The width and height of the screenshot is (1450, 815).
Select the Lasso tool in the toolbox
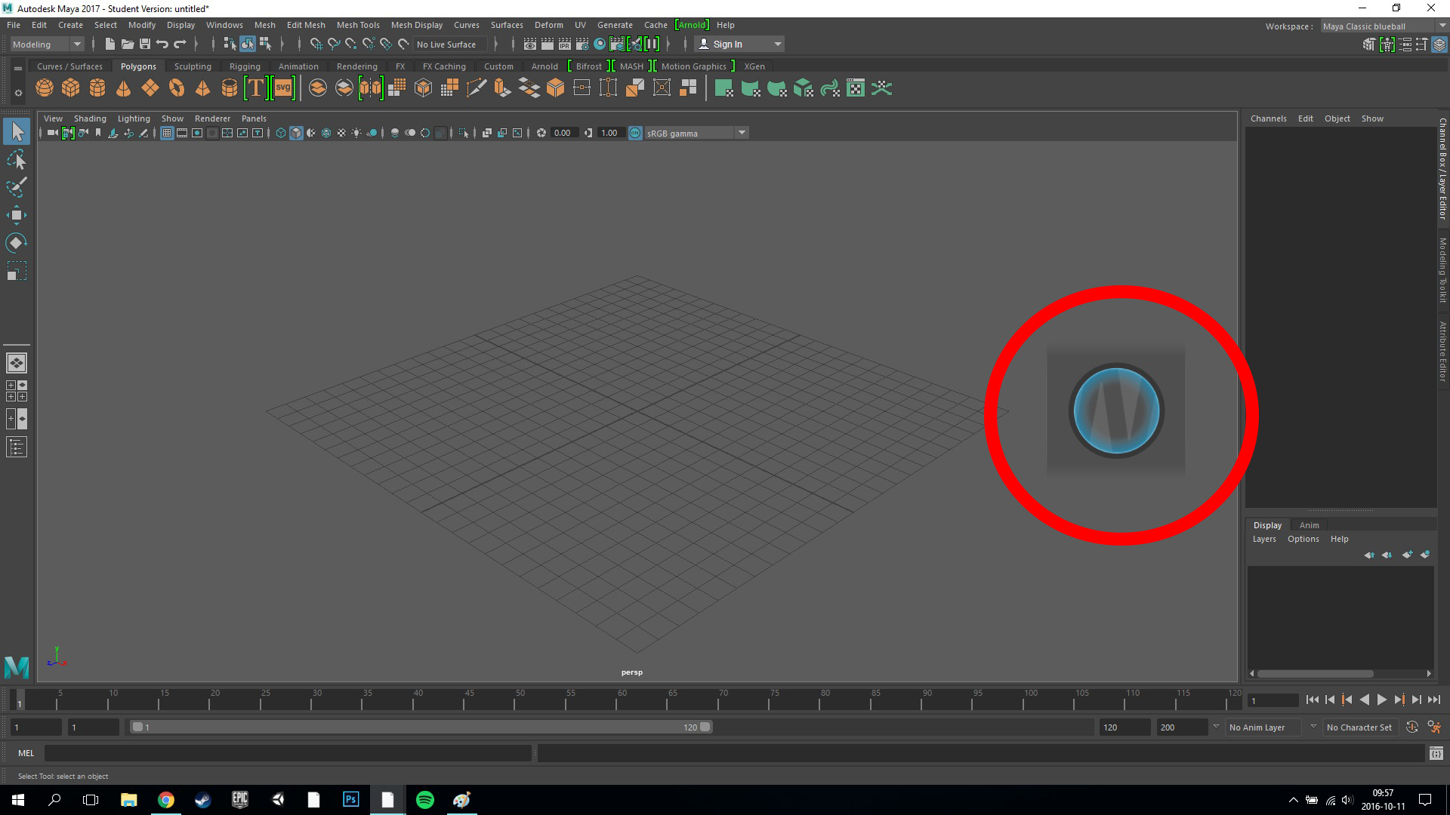[x=16, y=159]
